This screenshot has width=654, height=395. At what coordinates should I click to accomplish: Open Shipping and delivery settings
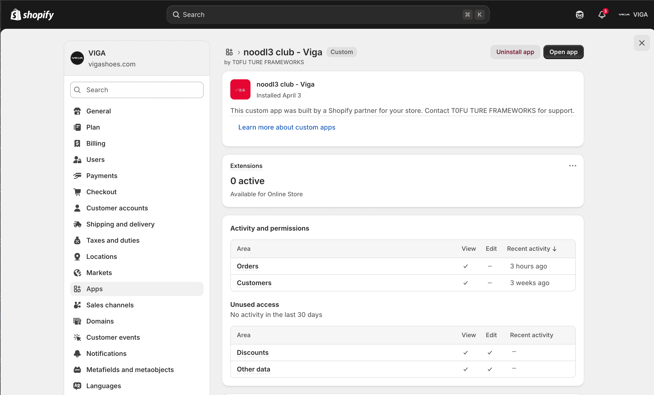pos(137,224)
